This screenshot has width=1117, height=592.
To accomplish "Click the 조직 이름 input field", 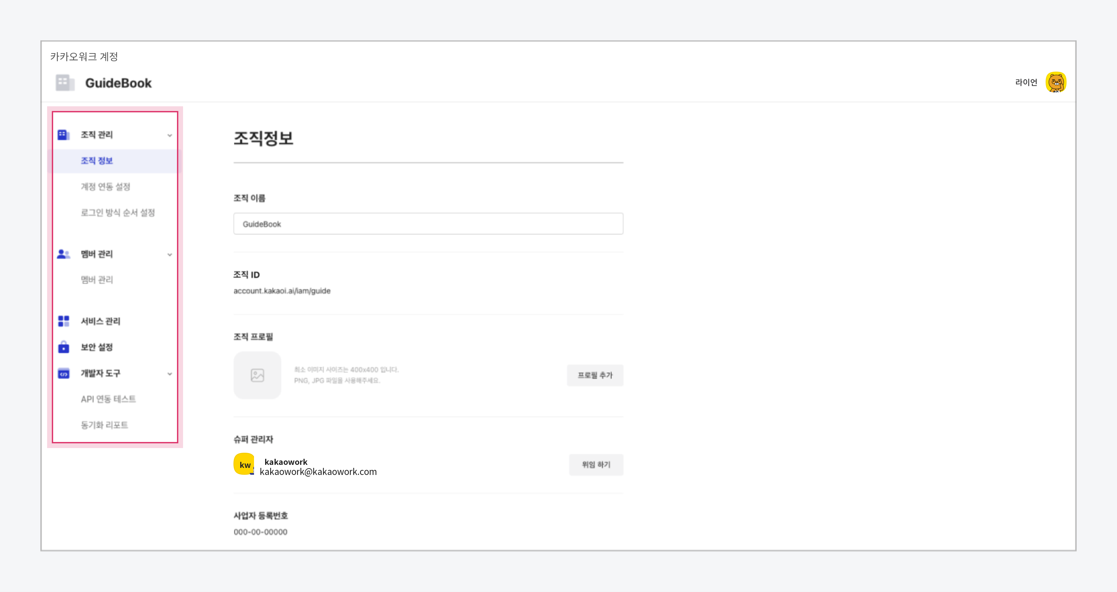I will tap(428, 224).
